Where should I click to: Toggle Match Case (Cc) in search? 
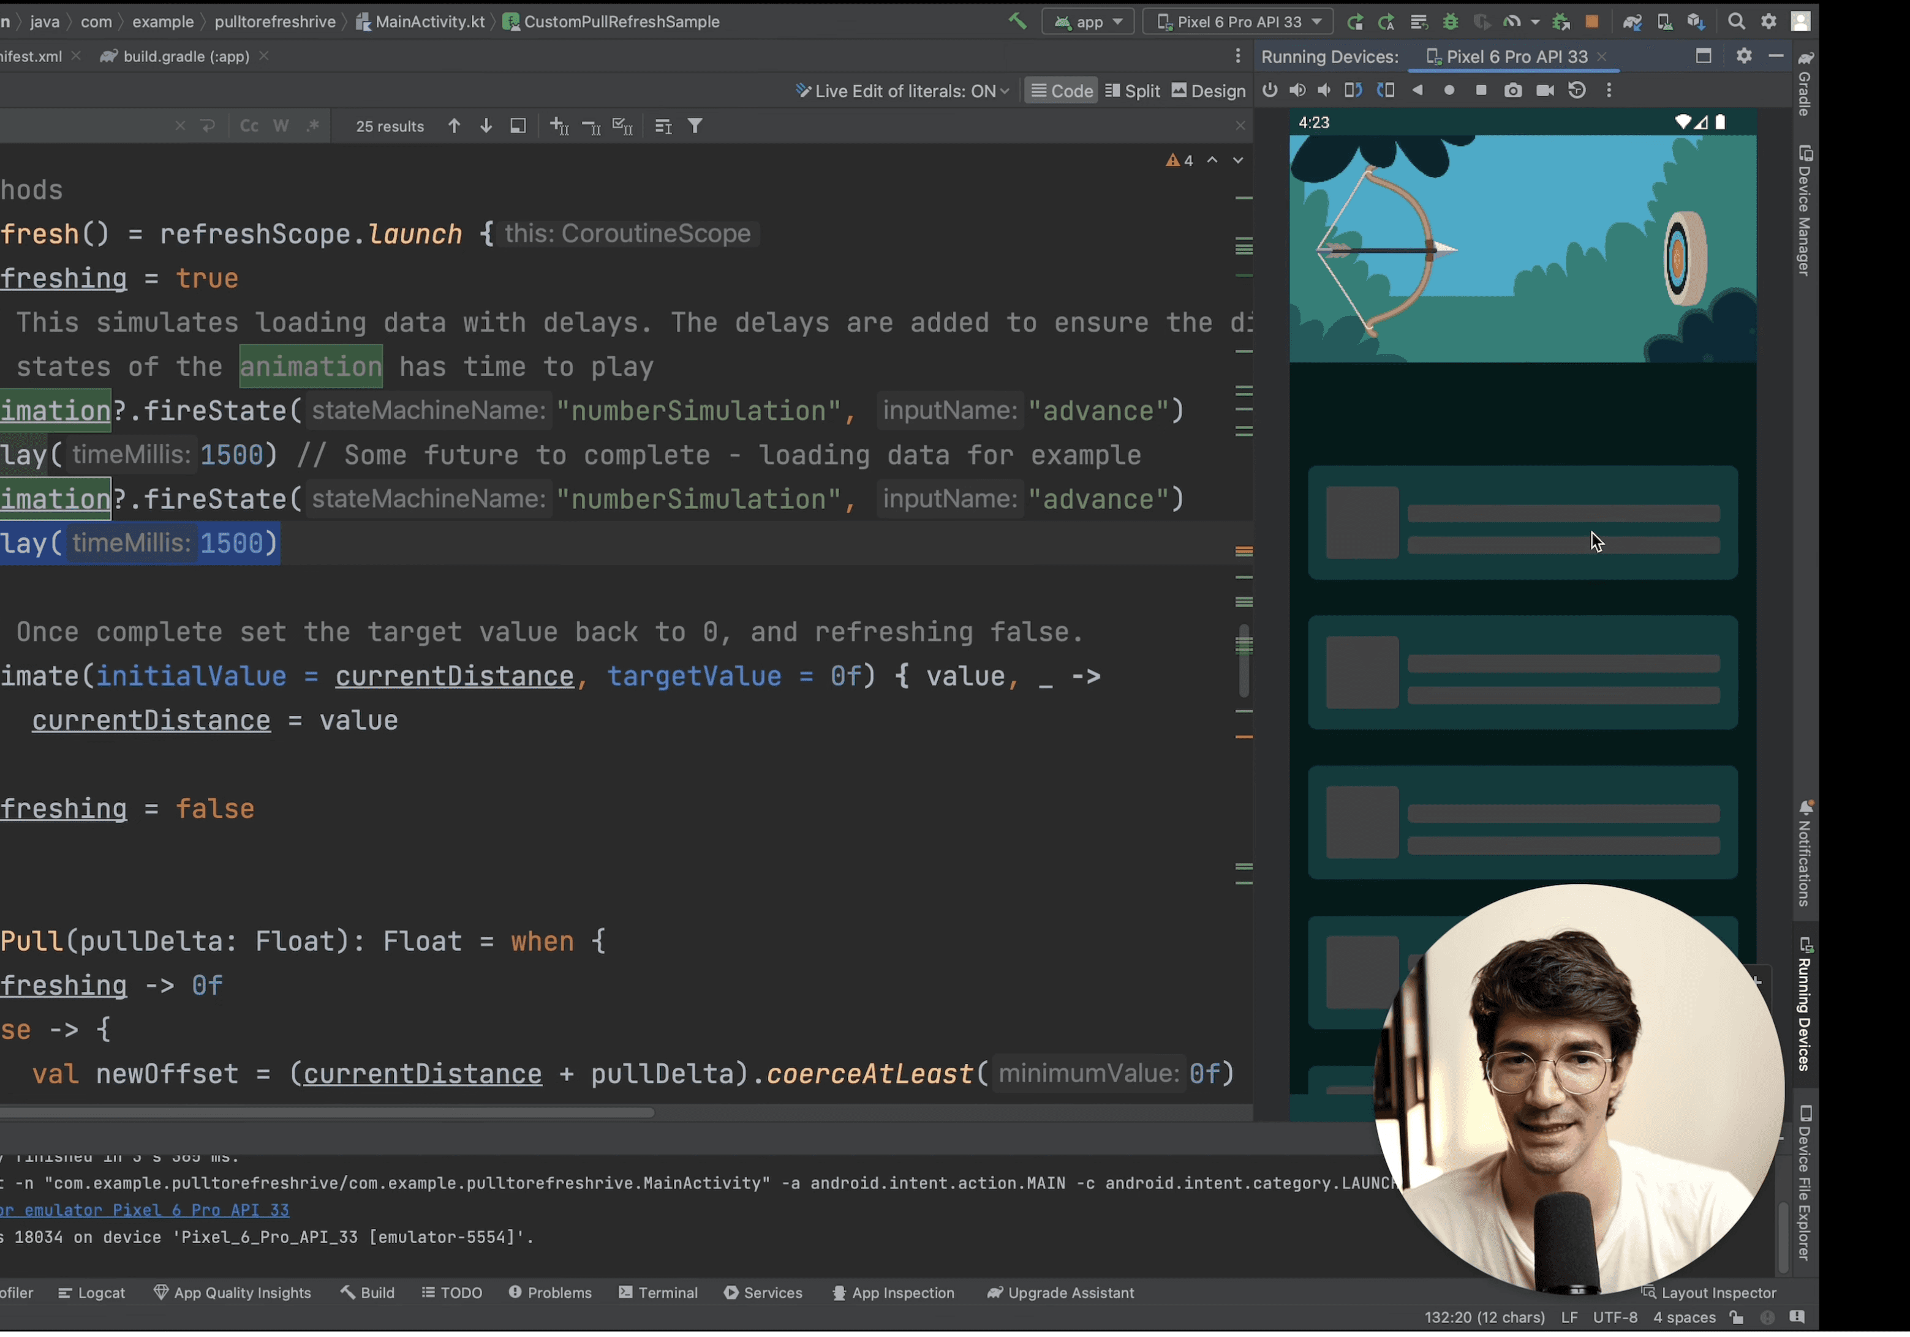pyautogui.click(x=249, y=126)
